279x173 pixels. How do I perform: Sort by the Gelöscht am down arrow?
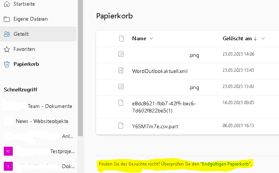256,38
